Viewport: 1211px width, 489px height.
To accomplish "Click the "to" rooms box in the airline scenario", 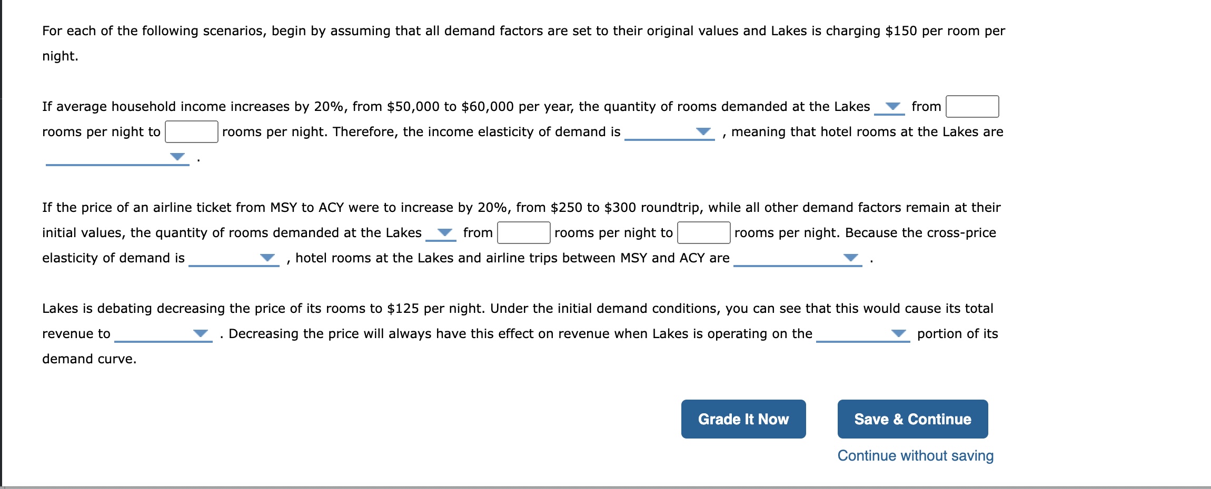I will click(x=703, y=232).
